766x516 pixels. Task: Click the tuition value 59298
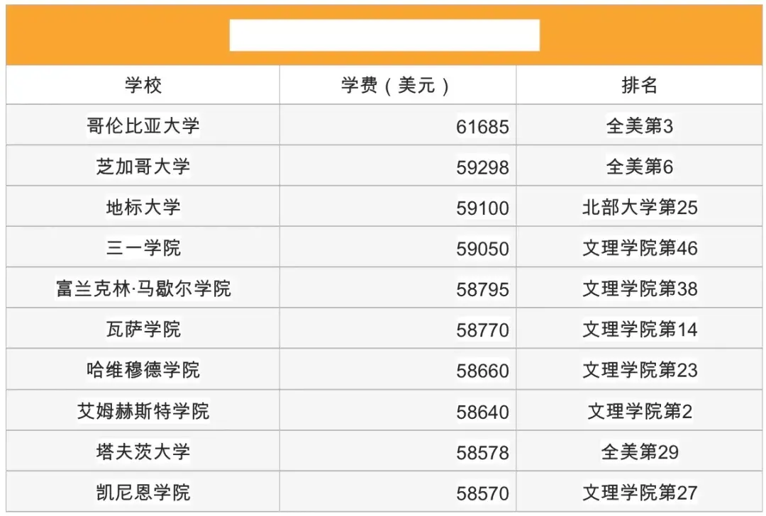(482, 167)
